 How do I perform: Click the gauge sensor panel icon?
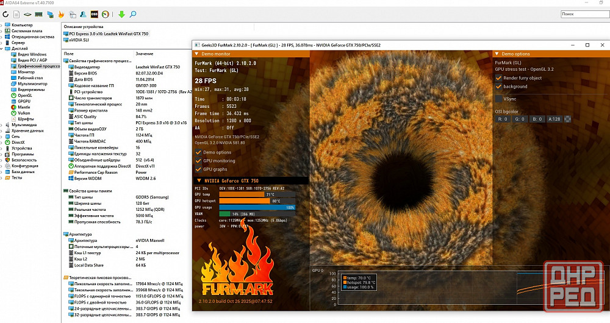point(106,13)
